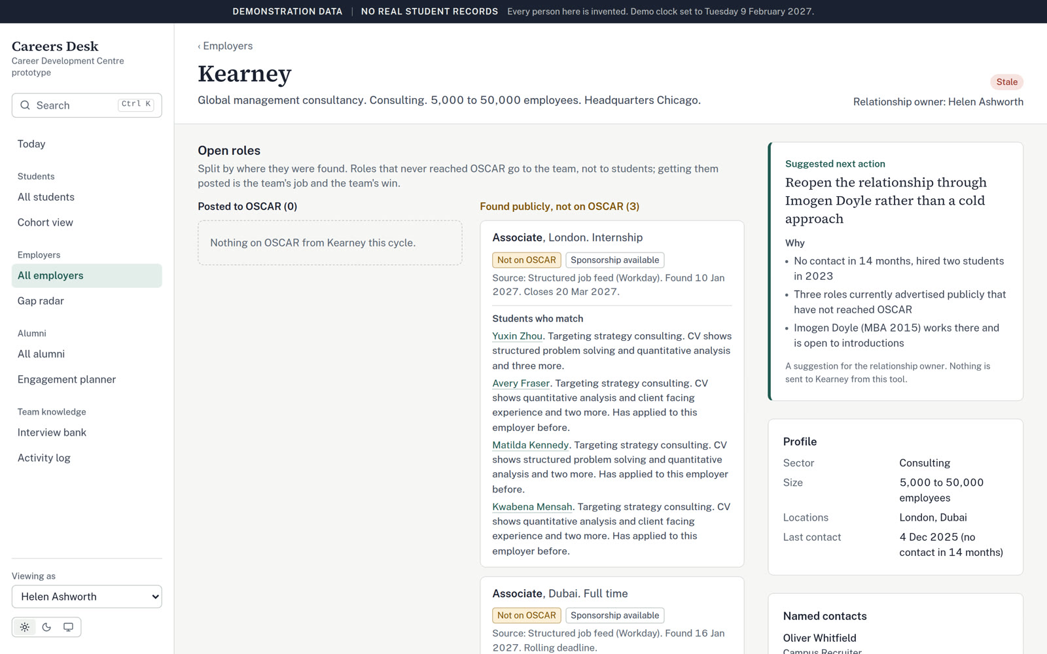This screenshot has height=654, width=1047.
Task: Switch to light theme sun icon
Action: (25, 627)
